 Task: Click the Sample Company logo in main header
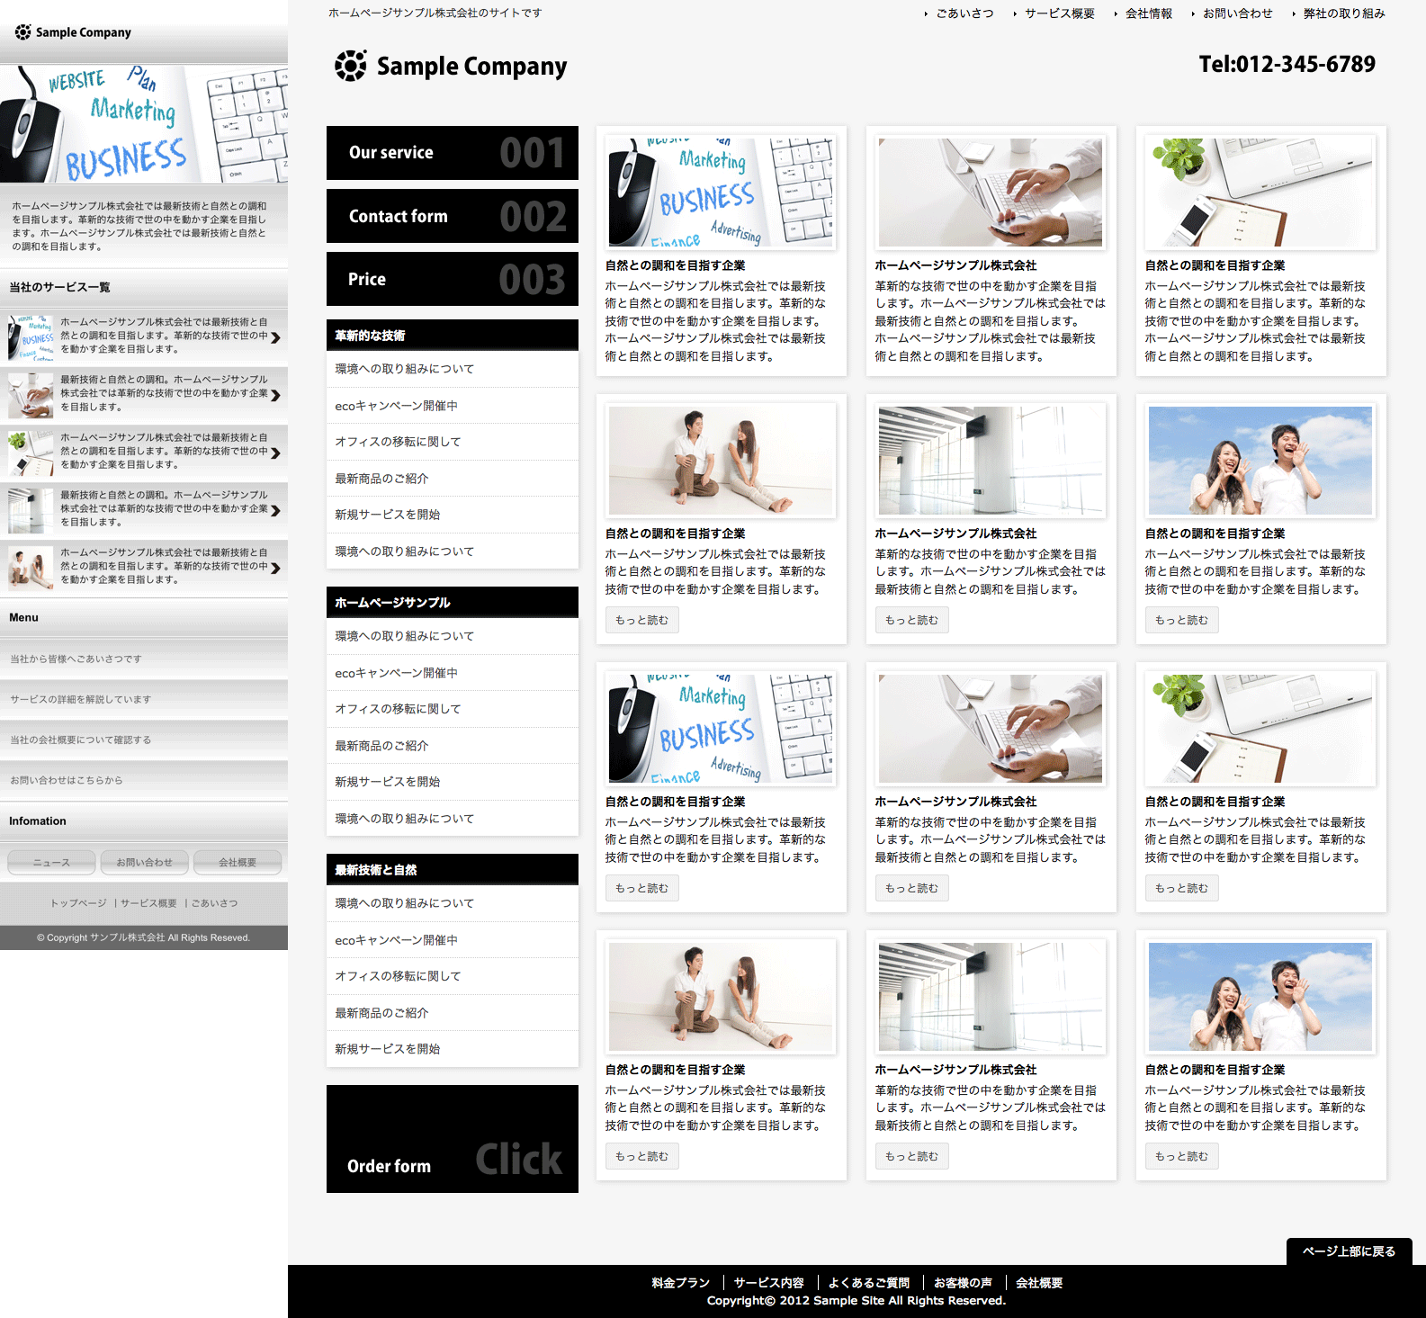click(451, 66)
